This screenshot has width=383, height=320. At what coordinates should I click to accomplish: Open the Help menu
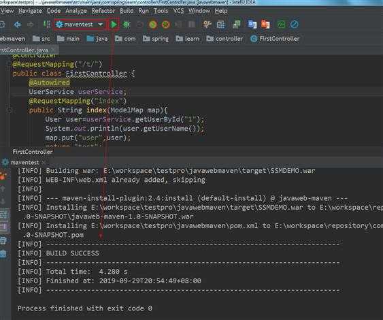point(221,11)
